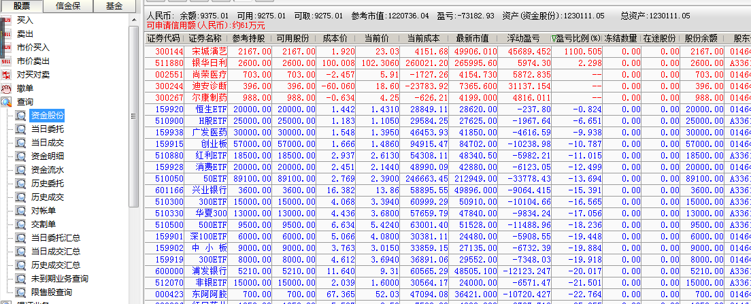Switch to the 股票 tab
This screenshot has width=751, height=304.
[22, 5]
